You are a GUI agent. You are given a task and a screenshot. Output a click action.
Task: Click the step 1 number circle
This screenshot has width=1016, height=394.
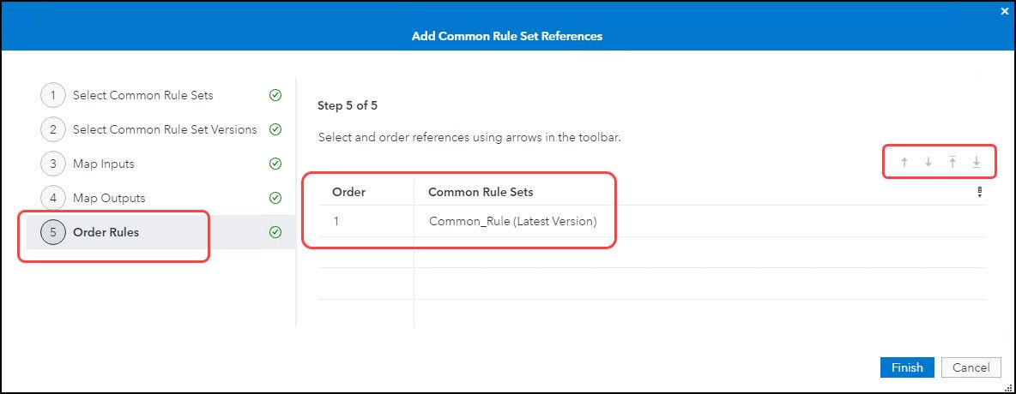click(53, 95)
